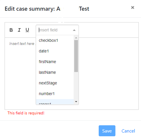Select date1 from the field list
Viewport: 141px width, 140px height.
pyautogui.click(x=55, y=51)
